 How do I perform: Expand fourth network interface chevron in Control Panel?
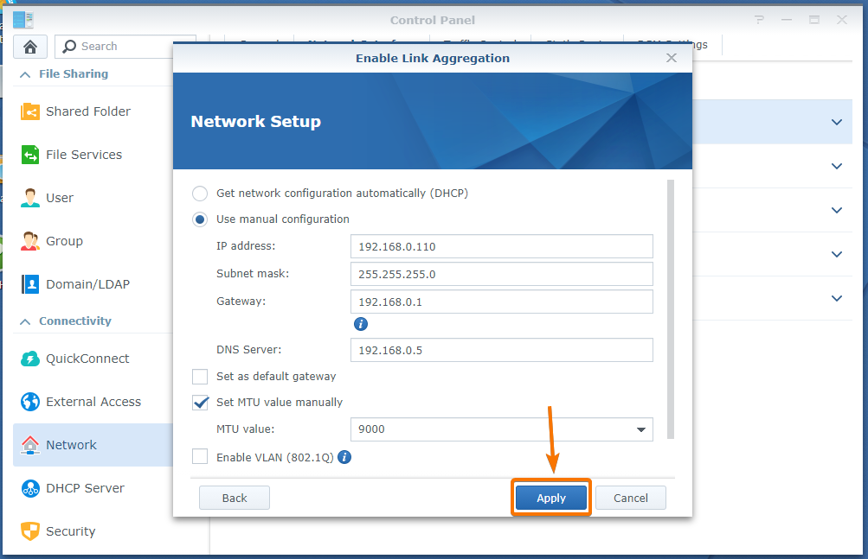coord(837,254)
